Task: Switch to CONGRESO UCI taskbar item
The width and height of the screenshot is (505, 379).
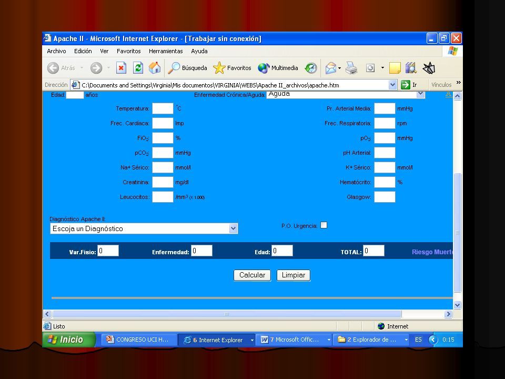Action: (139, 340)
